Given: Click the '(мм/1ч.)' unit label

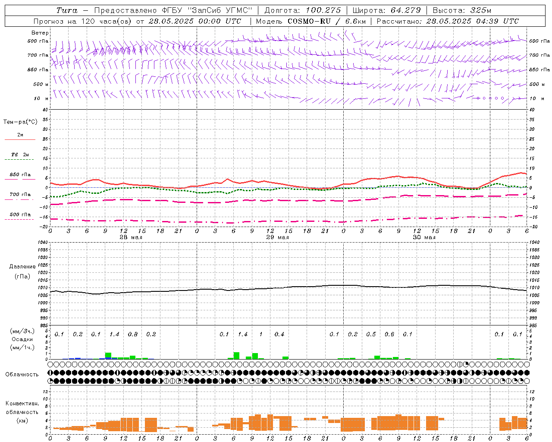Looking at the screenshot, I should click(22, 347).
